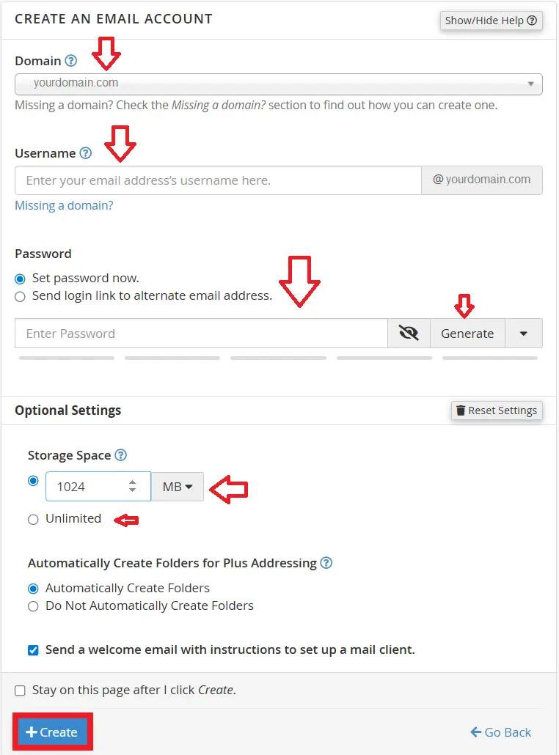Toggle password visibility eye icon
559x755 pixels.
(x=409, y=334)
